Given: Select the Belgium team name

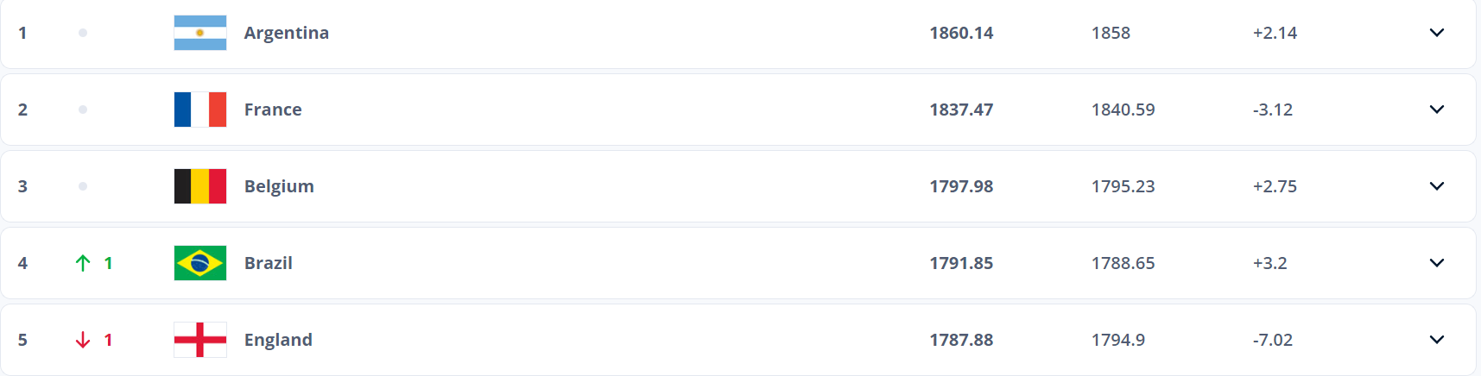Looking at the screenshot, I should click(279, 186).
